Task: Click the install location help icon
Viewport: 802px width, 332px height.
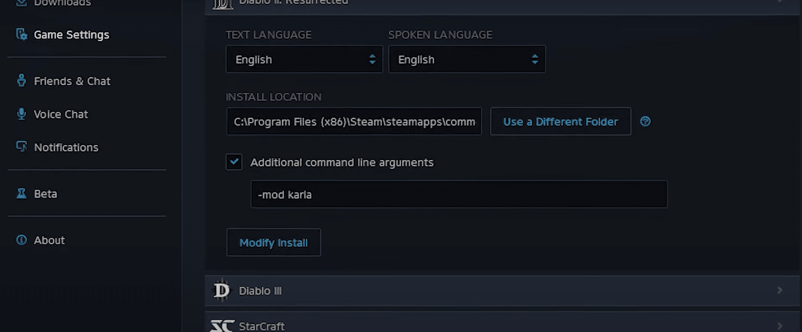Action: click(x=645, y=122)
